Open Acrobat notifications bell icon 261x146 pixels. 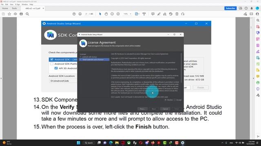pyautogui.click(x=252, y=8)
